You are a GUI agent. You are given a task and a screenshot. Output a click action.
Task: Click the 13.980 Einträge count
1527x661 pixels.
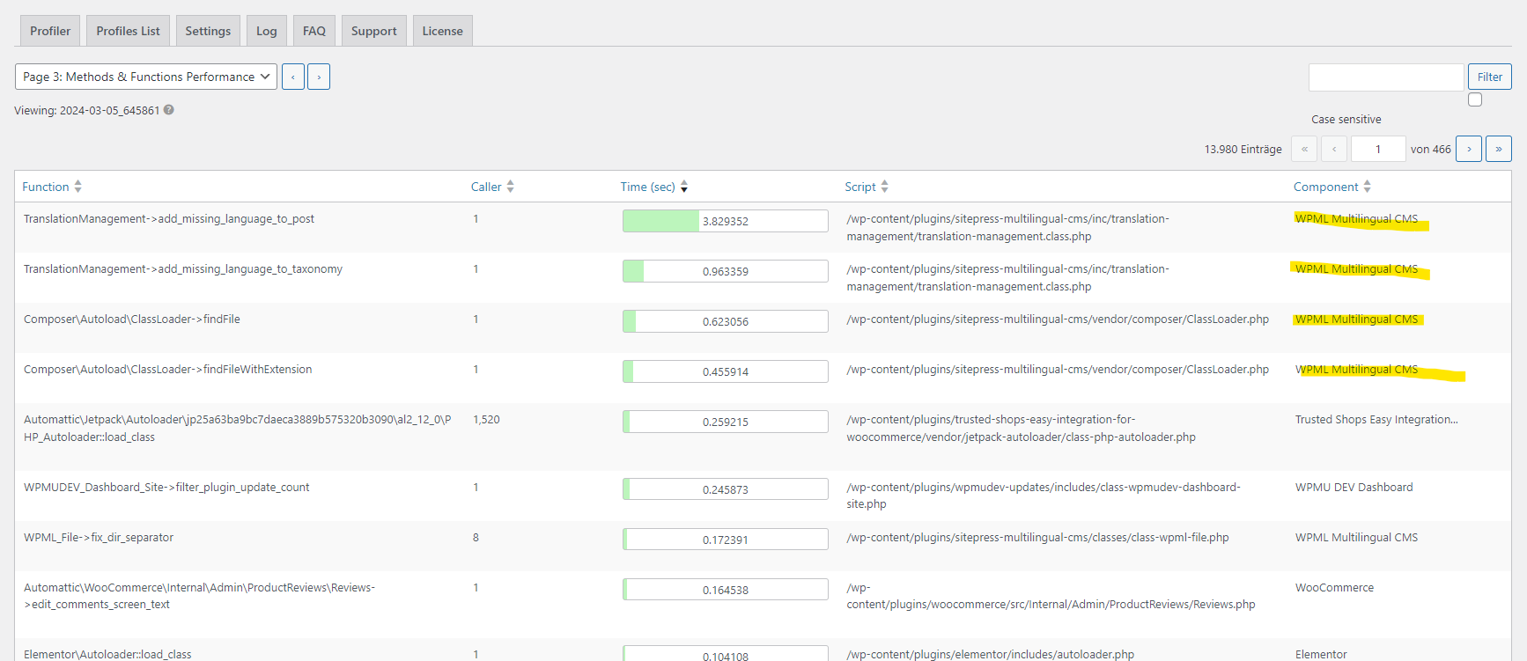click(x=1243, y=149)
